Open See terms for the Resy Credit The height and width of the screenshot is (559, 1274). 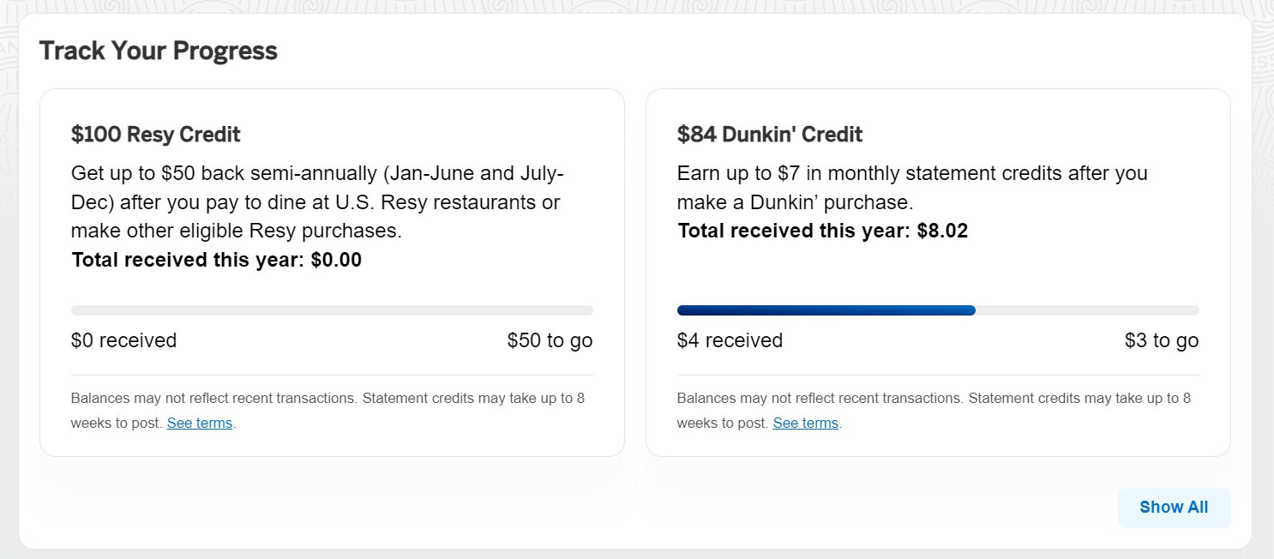coord(200,423)
